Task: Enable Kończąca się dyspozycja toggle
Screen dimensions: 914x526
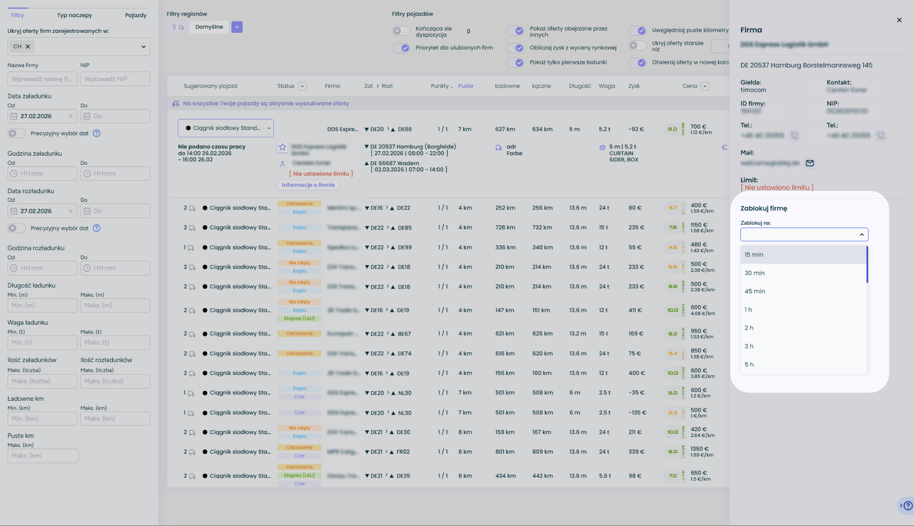Action: click(401, 31)
